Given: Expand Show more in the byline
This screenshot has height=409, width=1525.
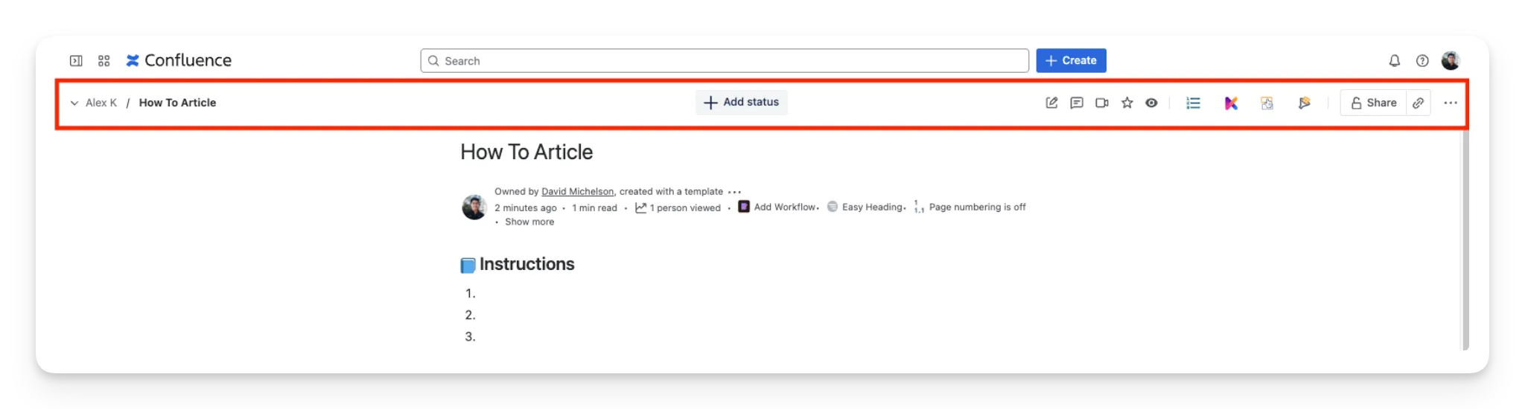Looking at the screenshot, I should click(x=529, y=222).
